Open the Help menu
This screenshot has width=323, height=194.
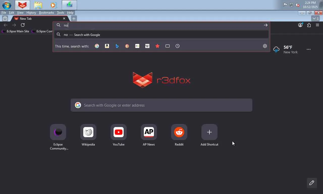click(70, 13)
